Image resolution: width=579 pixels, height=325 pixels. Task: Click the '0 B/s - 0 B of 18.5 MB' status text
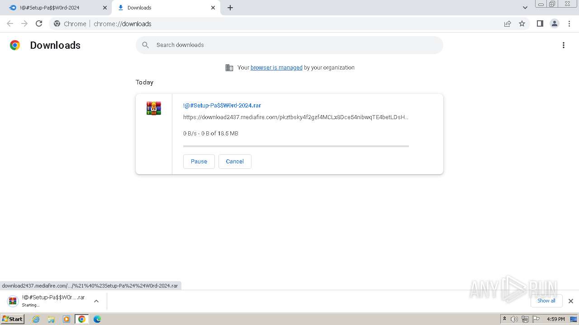click(x=211, y=134)
